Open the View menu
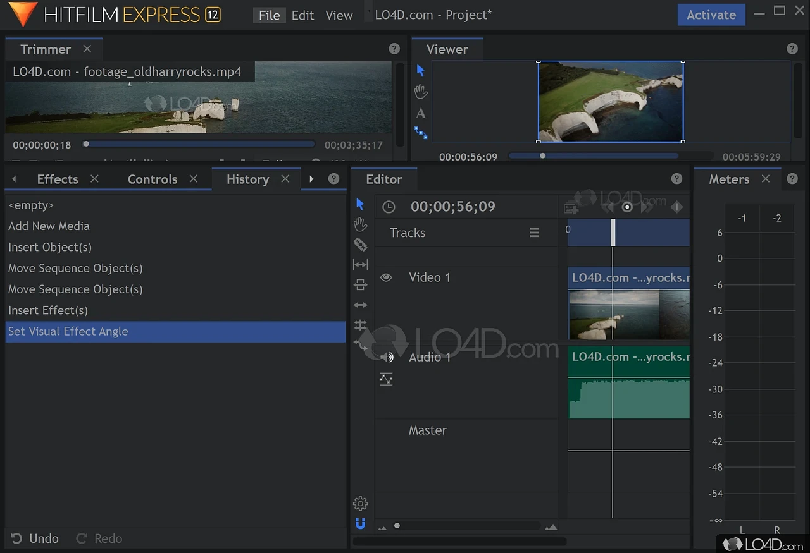The image size is (810, 553). click(339, 15)
